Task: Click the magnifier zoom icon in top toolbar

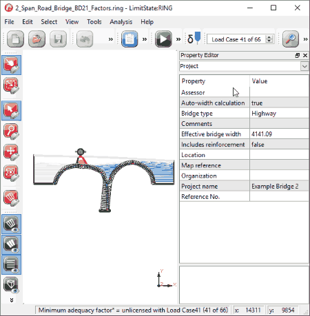Action: 291,39
